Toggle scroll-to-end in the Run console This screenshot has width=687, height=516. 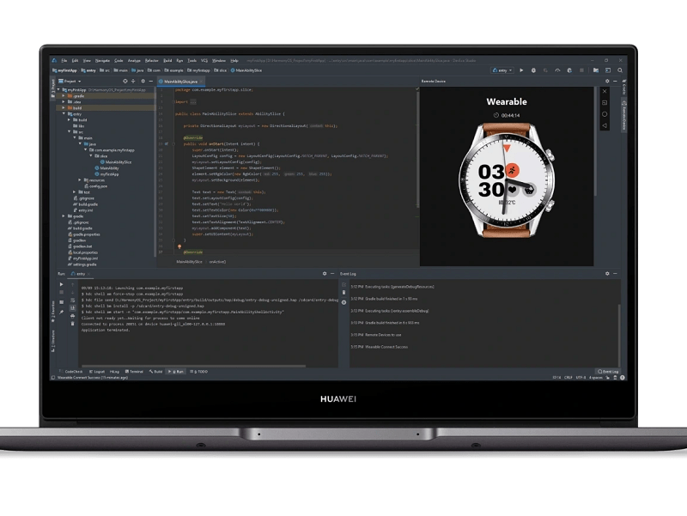tap(73, 308)
